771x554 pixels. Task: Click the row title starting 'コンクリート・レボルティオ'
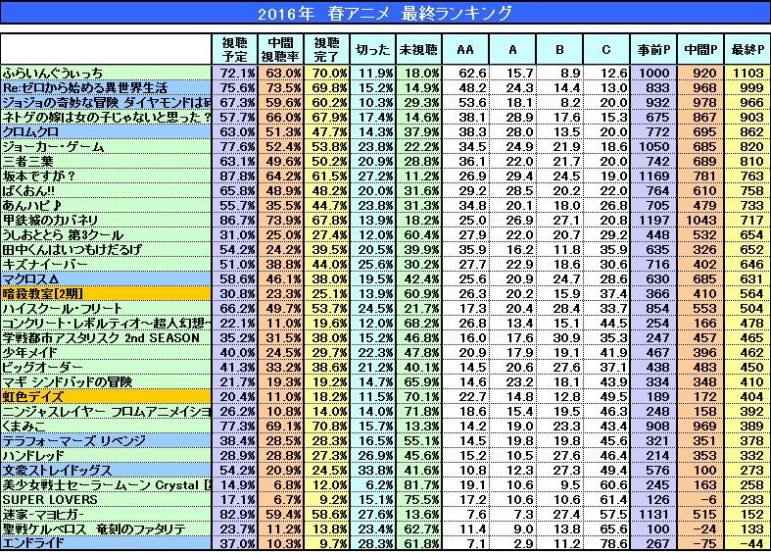[106, 324]
